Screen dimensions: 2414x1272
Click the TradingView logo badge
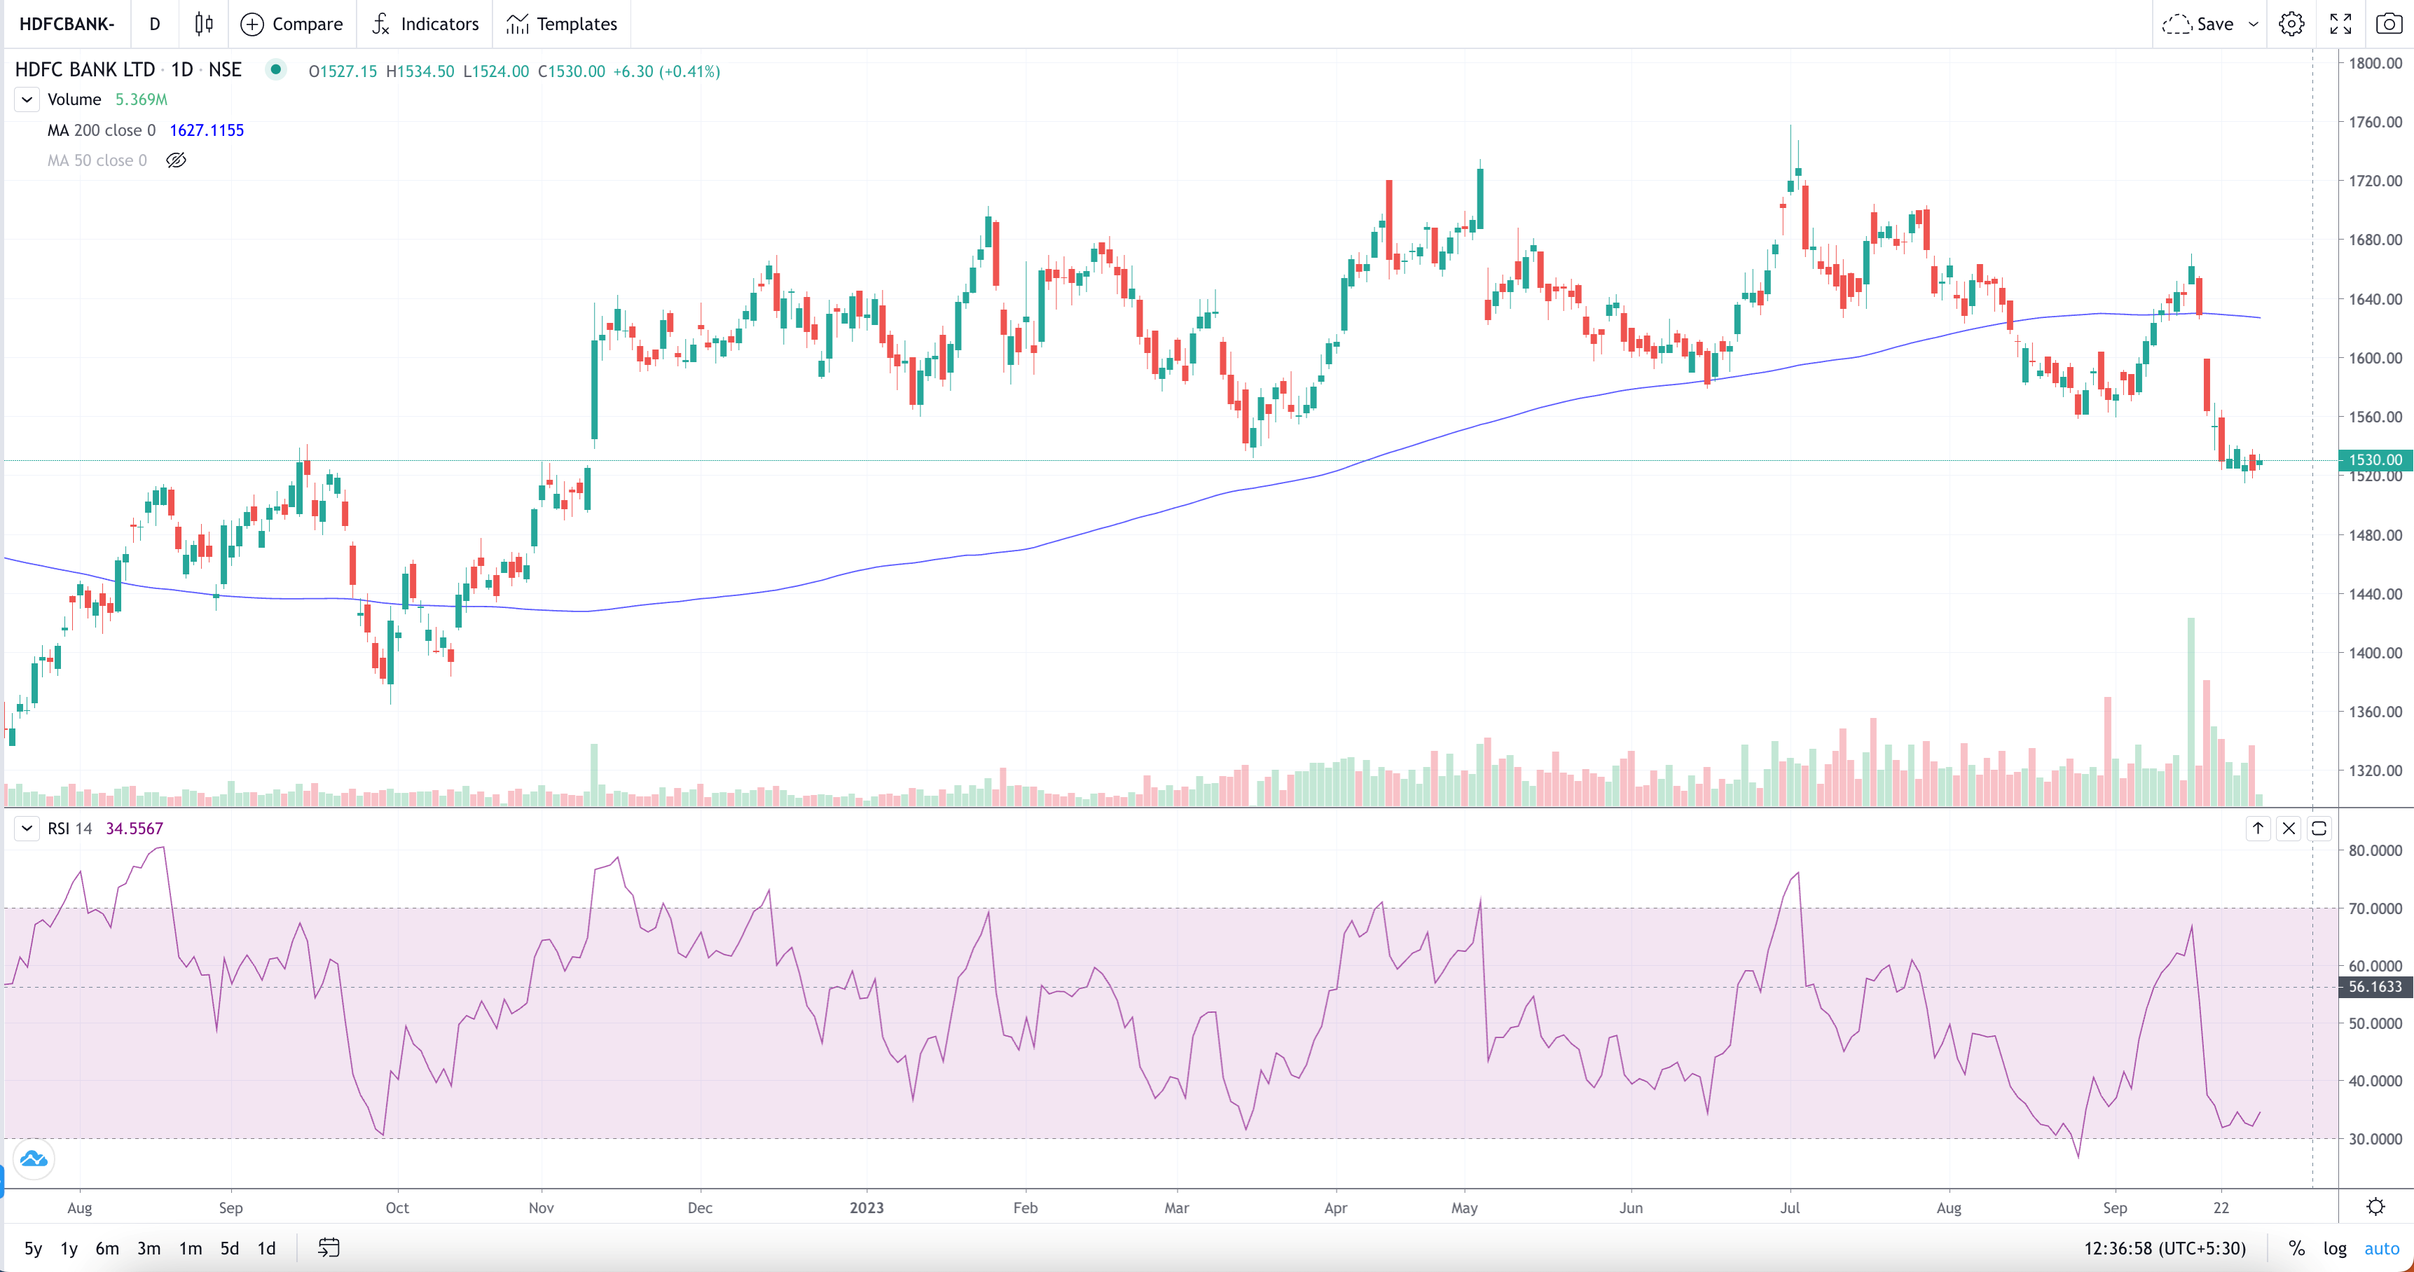click(x=34, y=1160)
